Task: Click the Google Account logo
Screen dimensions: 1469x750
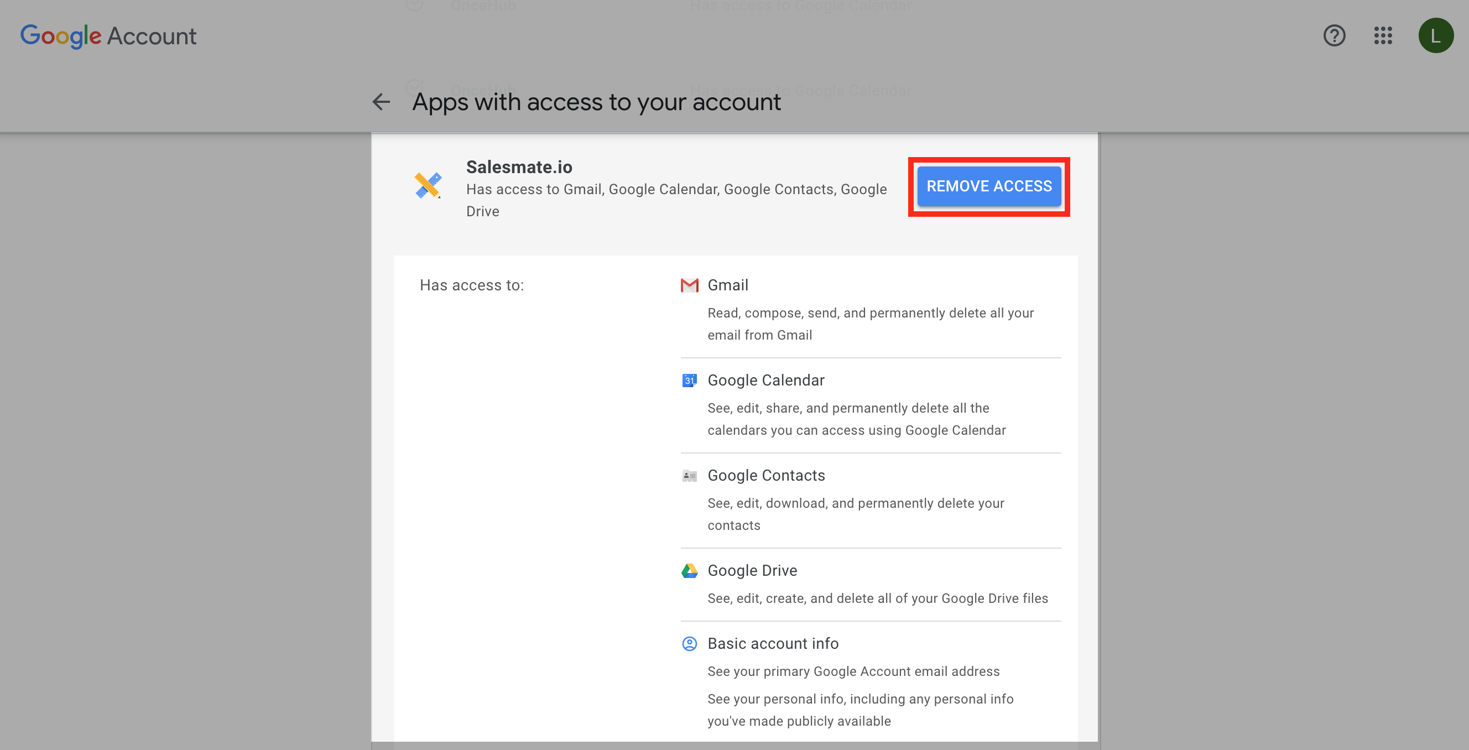Action: pos(108,36)
